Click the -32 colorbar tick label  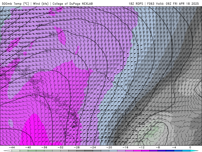point(61,147)
